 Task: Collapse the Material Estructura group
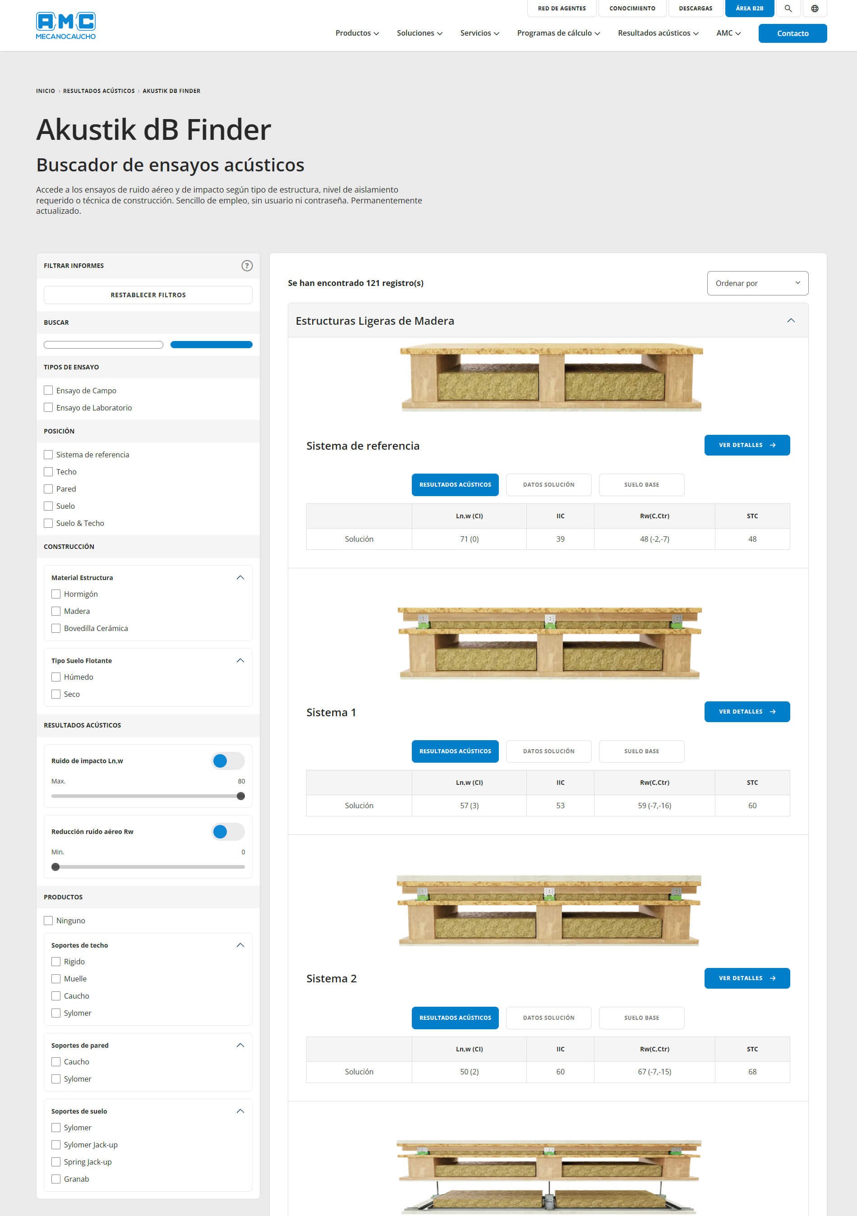[240, 577]
